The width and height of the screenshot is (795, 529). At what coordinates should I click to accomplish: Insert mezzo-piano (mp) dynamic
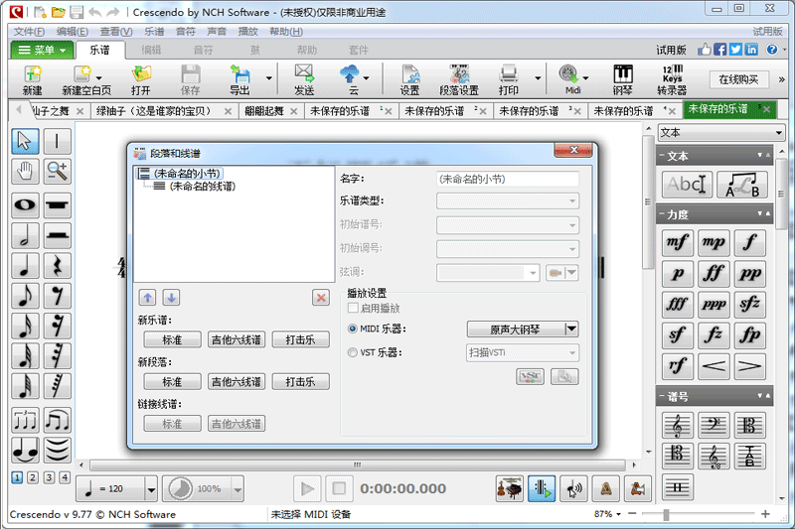714,242
